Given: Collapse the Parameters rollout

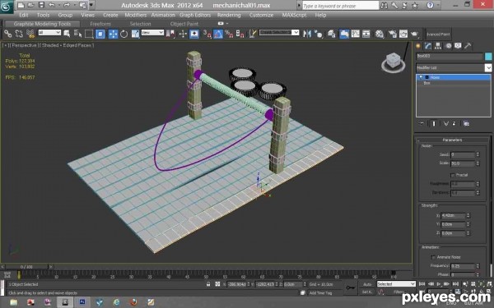Looking at the screenshot, I should (452, 140).
